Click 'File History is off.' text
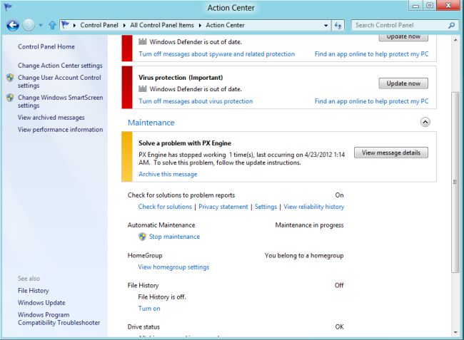 [162, 297]
